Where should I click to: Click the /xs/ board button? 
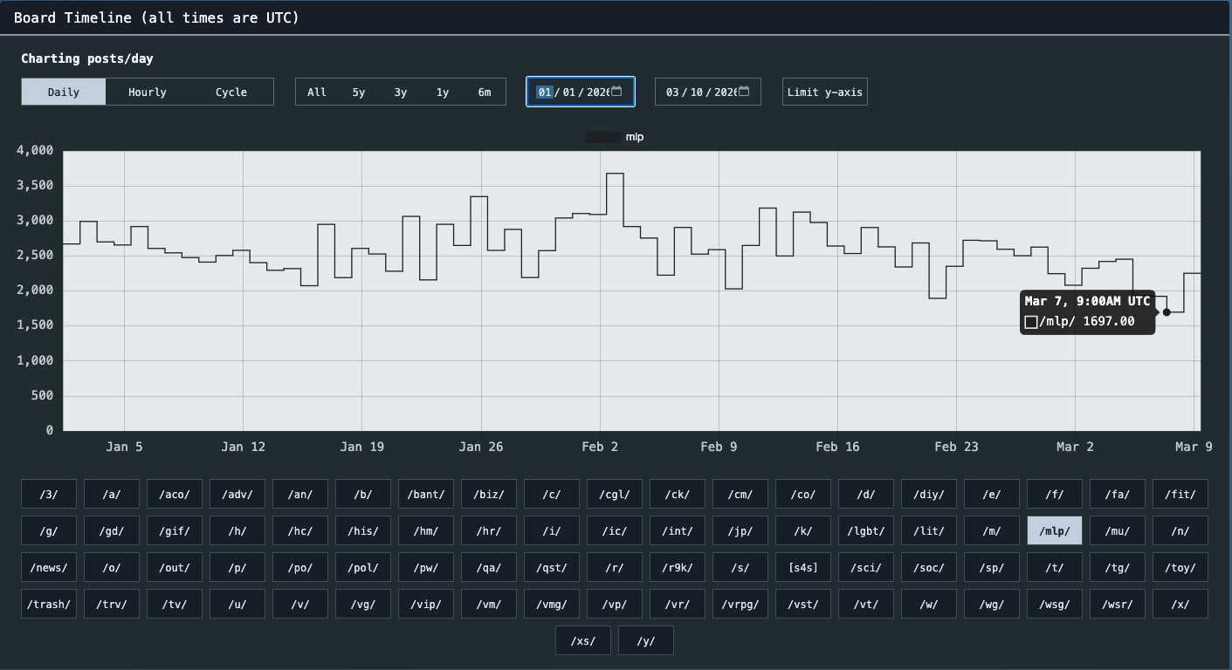tap(583, 640)
